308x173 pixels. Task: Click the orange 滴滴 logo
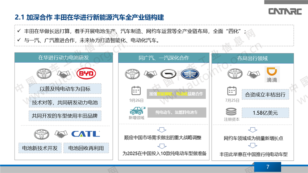(x=272, y=74)
